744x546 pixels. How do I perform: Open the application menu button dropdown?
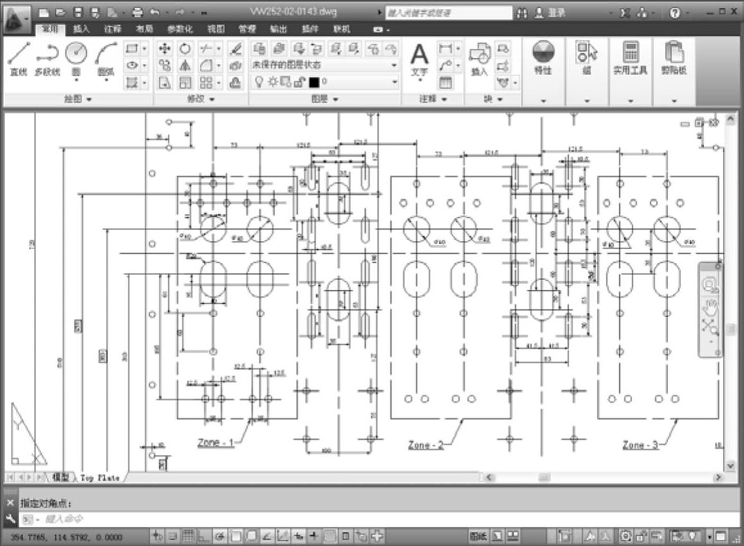pos(17,19)
